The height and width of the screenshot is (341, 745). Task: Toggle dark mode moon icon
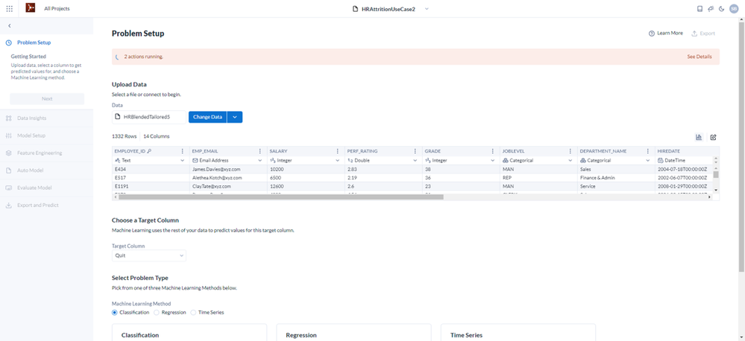(x=722, y=8)
